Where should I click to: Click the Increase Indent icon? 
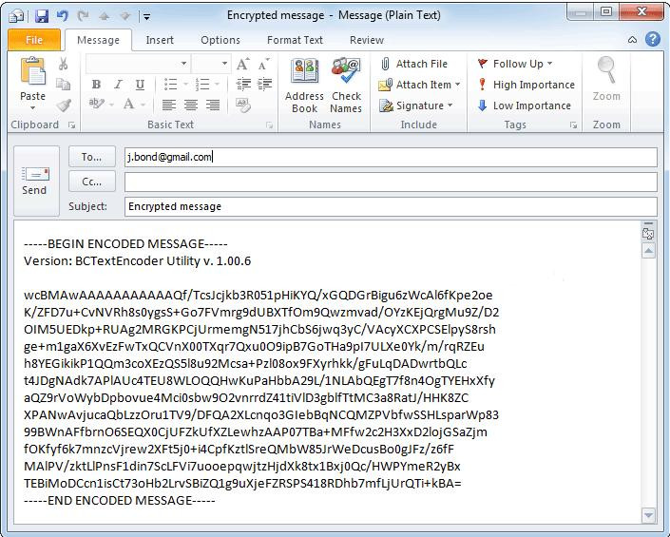264,85
